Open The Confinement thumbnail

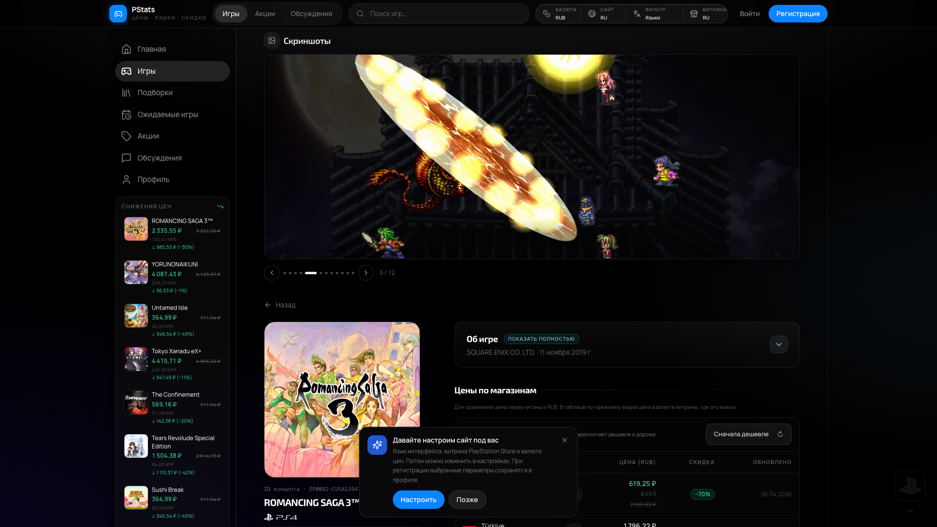pyautogui.click(x=136, y=403)
